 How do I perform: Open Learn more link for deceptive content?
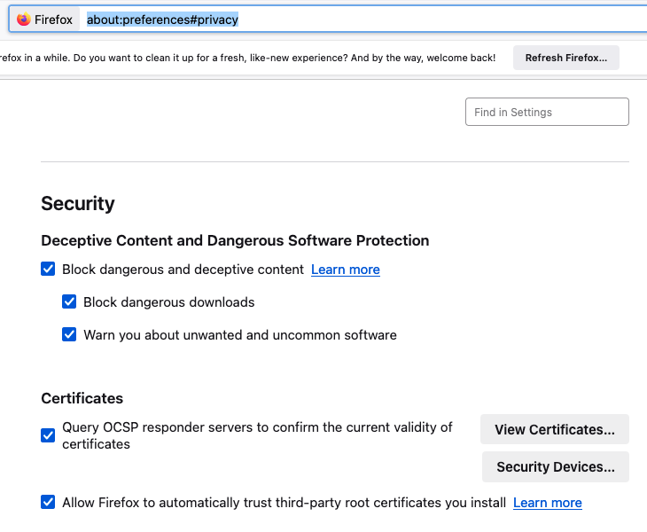tap(346, 270)
